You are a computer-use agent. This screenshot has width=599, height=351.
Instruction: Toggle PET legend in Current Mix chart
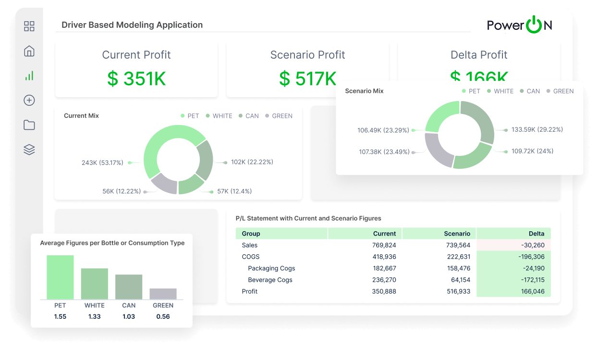click(190, 116)
